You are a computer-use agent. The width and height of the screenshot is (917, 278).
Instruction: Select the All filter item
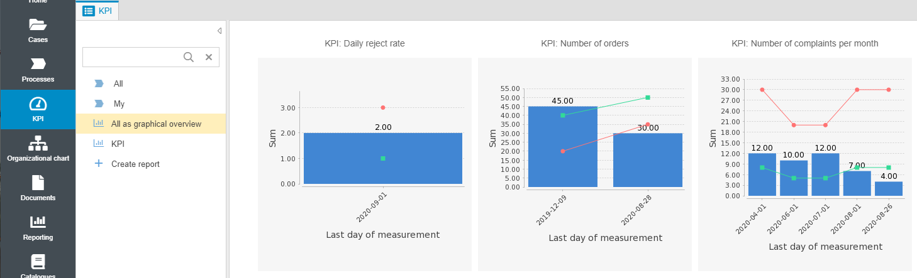[118, 83]
